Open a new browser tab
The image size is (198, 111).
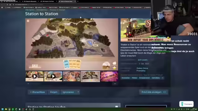click(x=78, y=1)
